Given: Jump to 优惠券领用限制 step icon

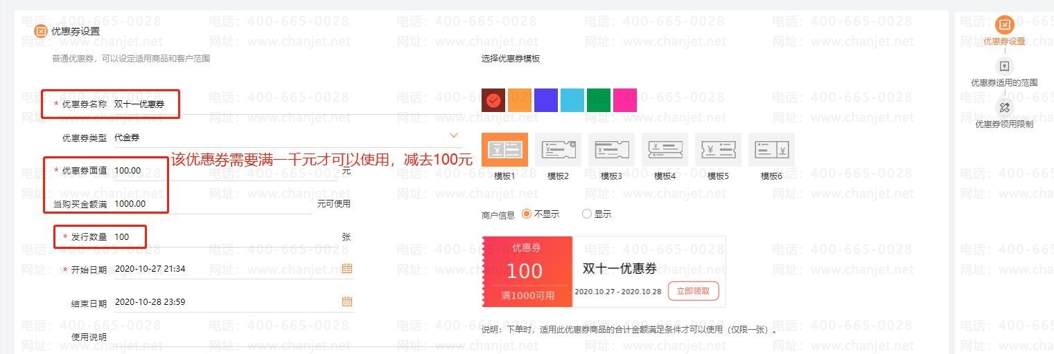Looking at the screenshot, I should click(1004, 108).
